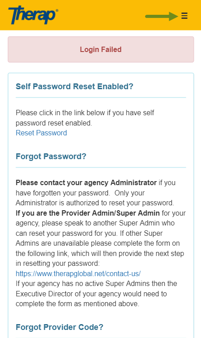Open the hamburger menu icon
The image size is (201, 338).
coord(184,16)
